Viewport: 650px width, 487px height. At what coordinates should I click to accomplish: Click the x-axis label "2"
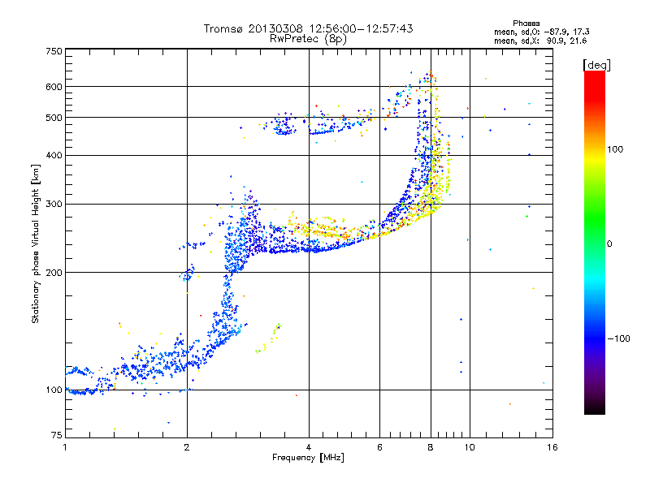pos(187,447)
